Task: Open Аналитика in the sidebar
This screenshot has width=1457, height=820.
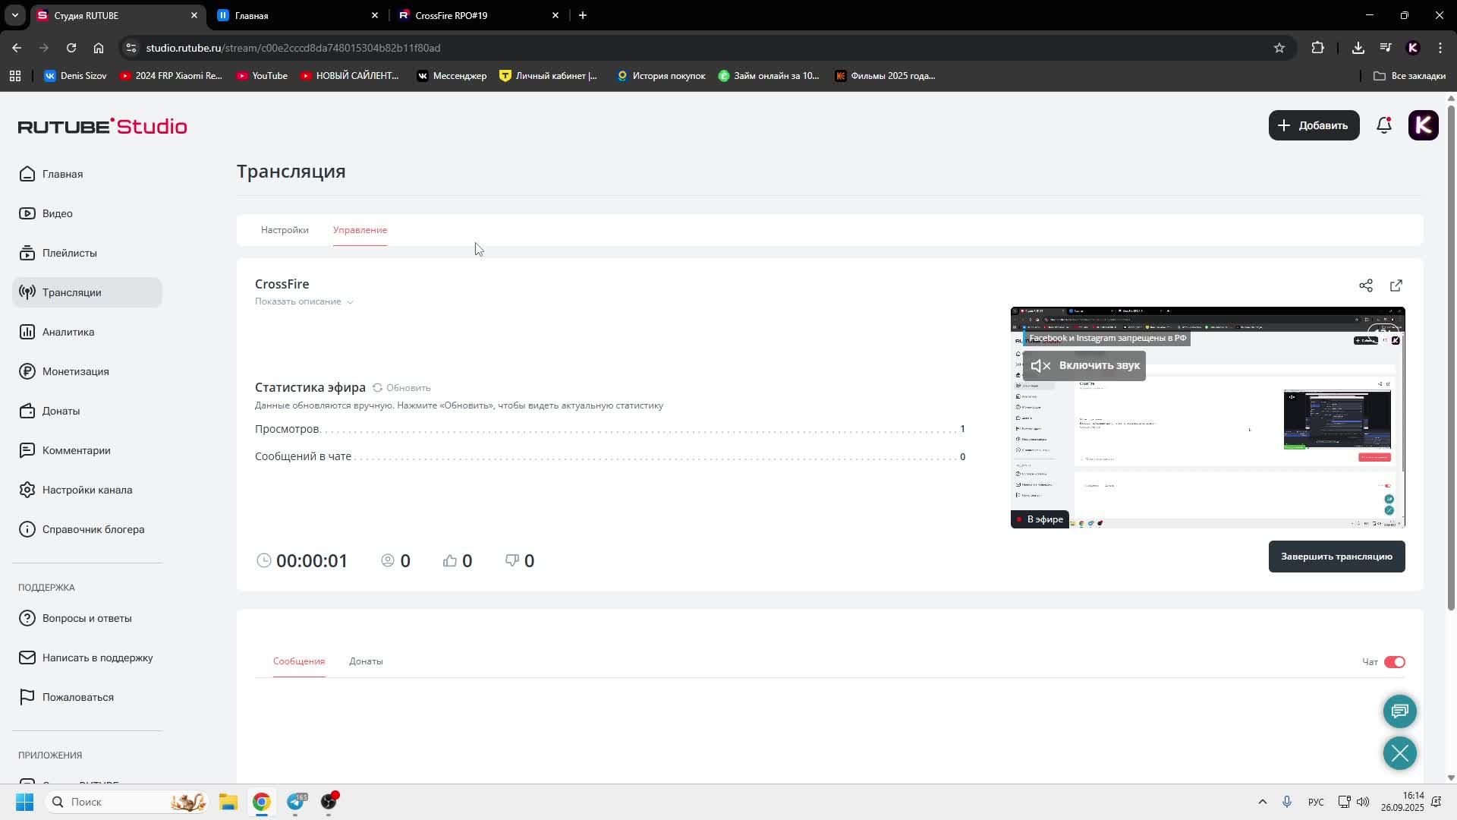Action: pos(68,332)
